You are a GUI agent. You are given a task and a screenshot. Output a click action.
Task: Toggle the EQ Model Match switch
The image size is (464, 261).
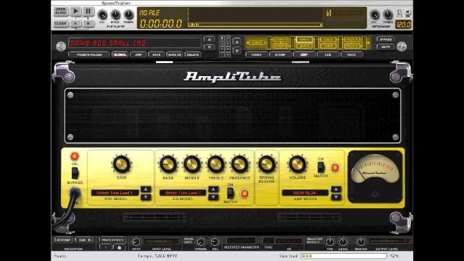231,194
